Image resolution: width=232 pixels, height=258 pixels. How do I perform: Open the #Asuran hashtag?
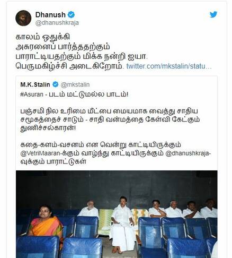pos(32,94)
